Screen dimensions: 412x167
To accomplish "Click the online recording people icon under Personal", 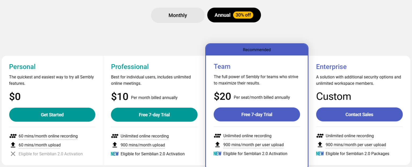I will click(13, 136).
